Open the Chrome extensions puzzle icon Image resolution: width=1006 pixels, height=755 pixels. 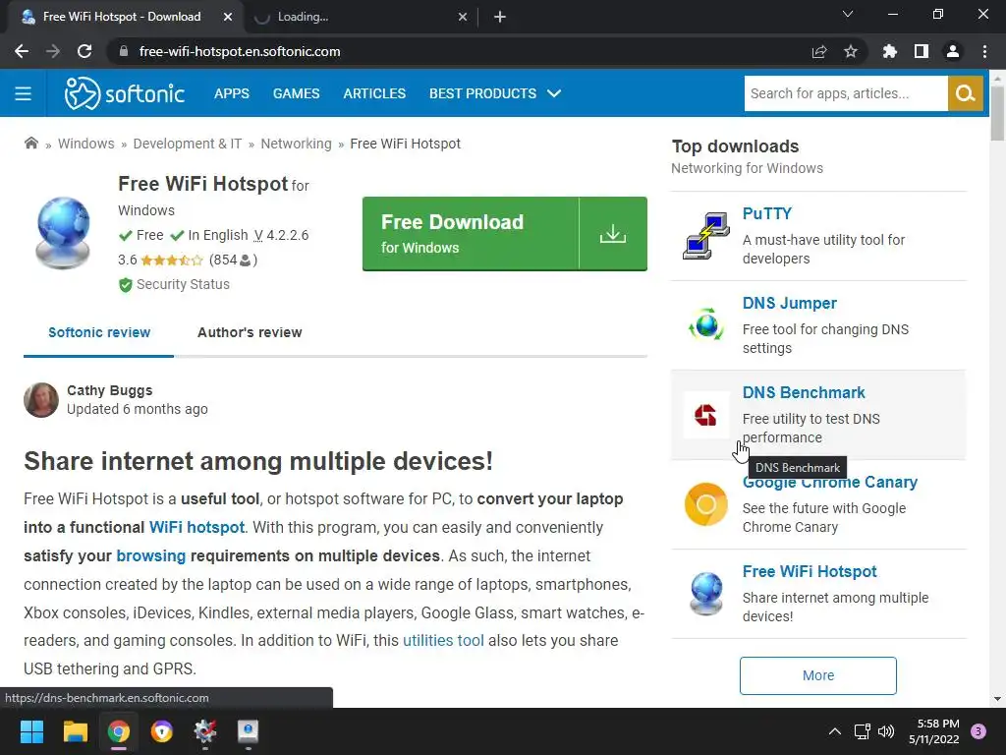[890, 51]
